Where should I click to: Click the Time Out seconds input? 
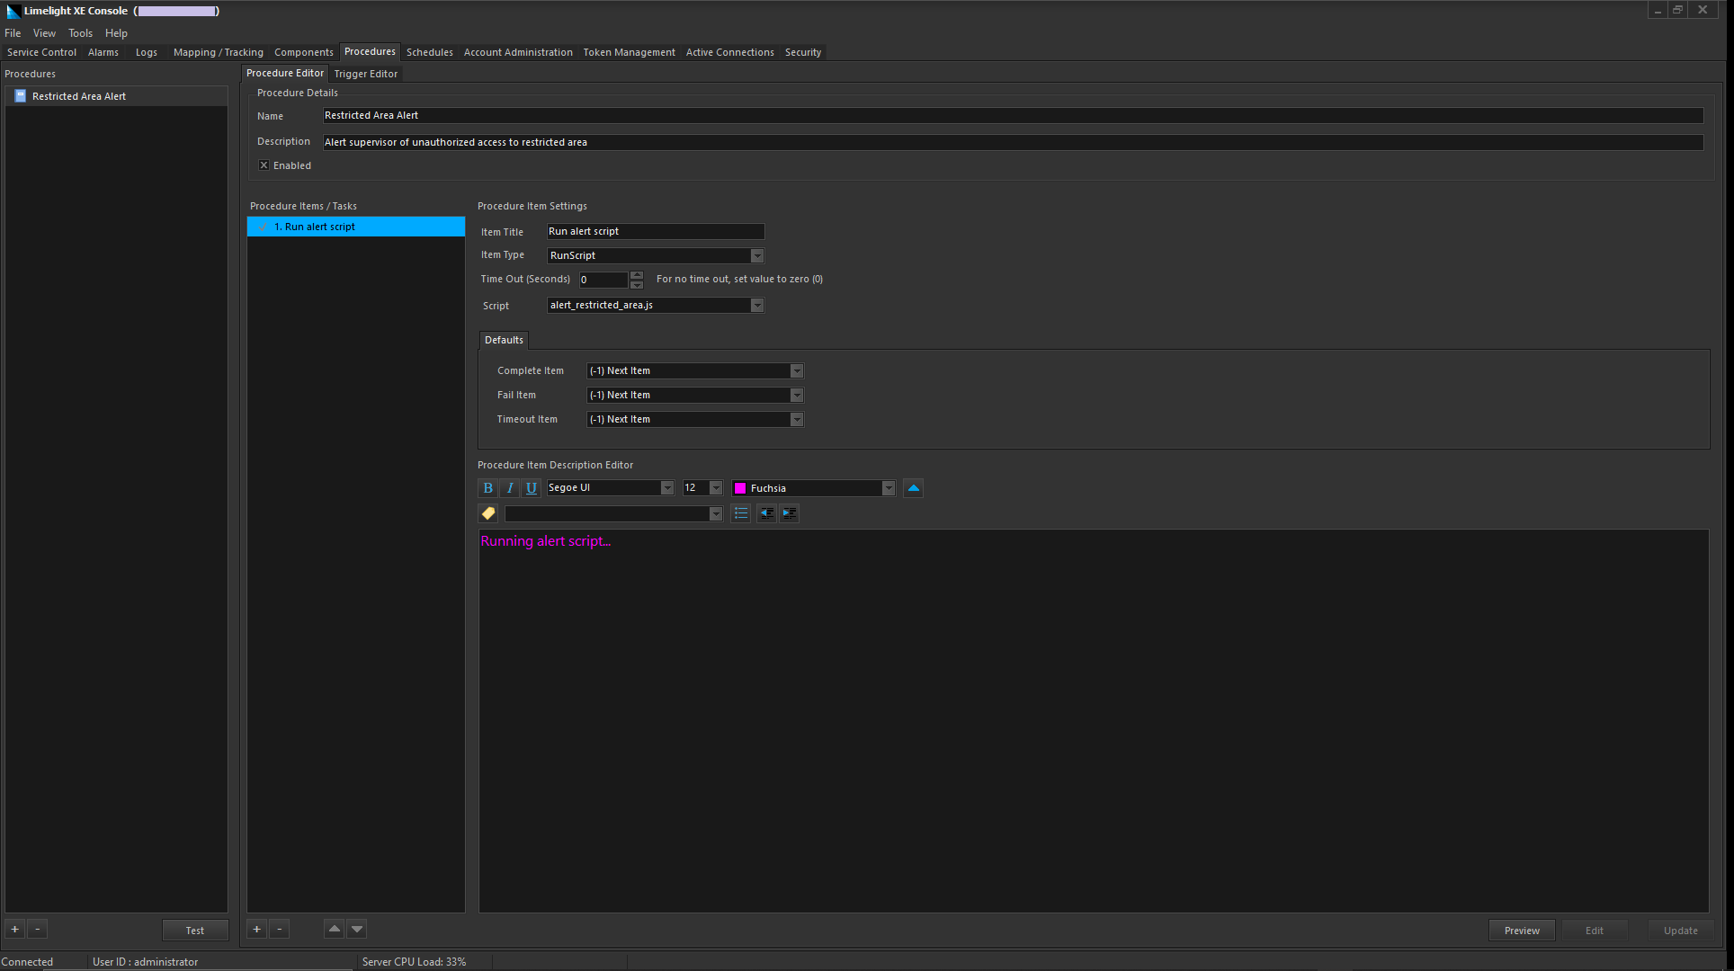click(603, 280)
